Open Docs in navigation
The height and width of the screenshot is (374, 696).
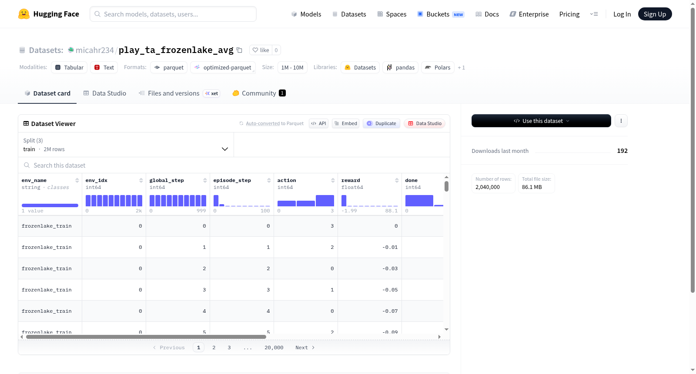(x=487, y=14)
